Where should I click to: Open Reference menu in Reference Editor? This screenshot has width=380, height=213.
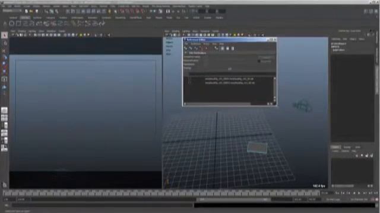coord(196,44)
